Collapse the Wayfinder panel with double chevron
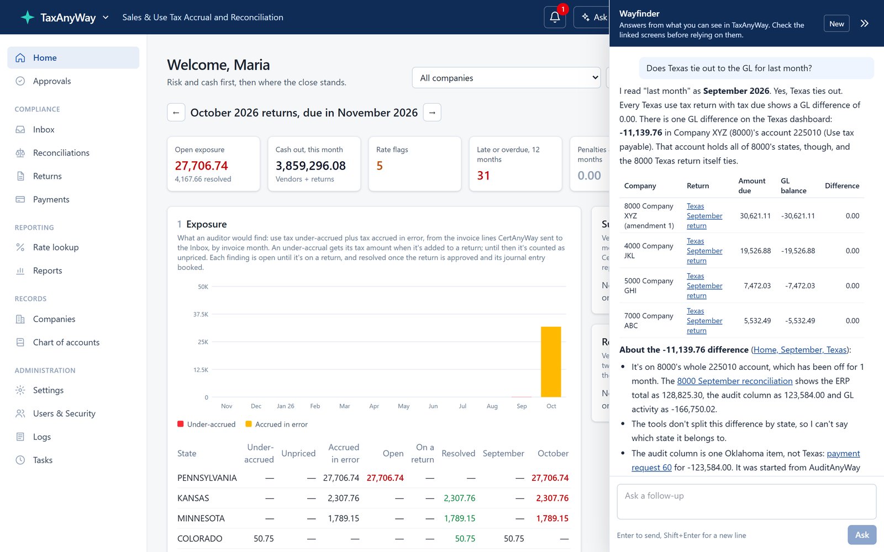Screen dimensions: 884x552 click(x=865, y=23)
